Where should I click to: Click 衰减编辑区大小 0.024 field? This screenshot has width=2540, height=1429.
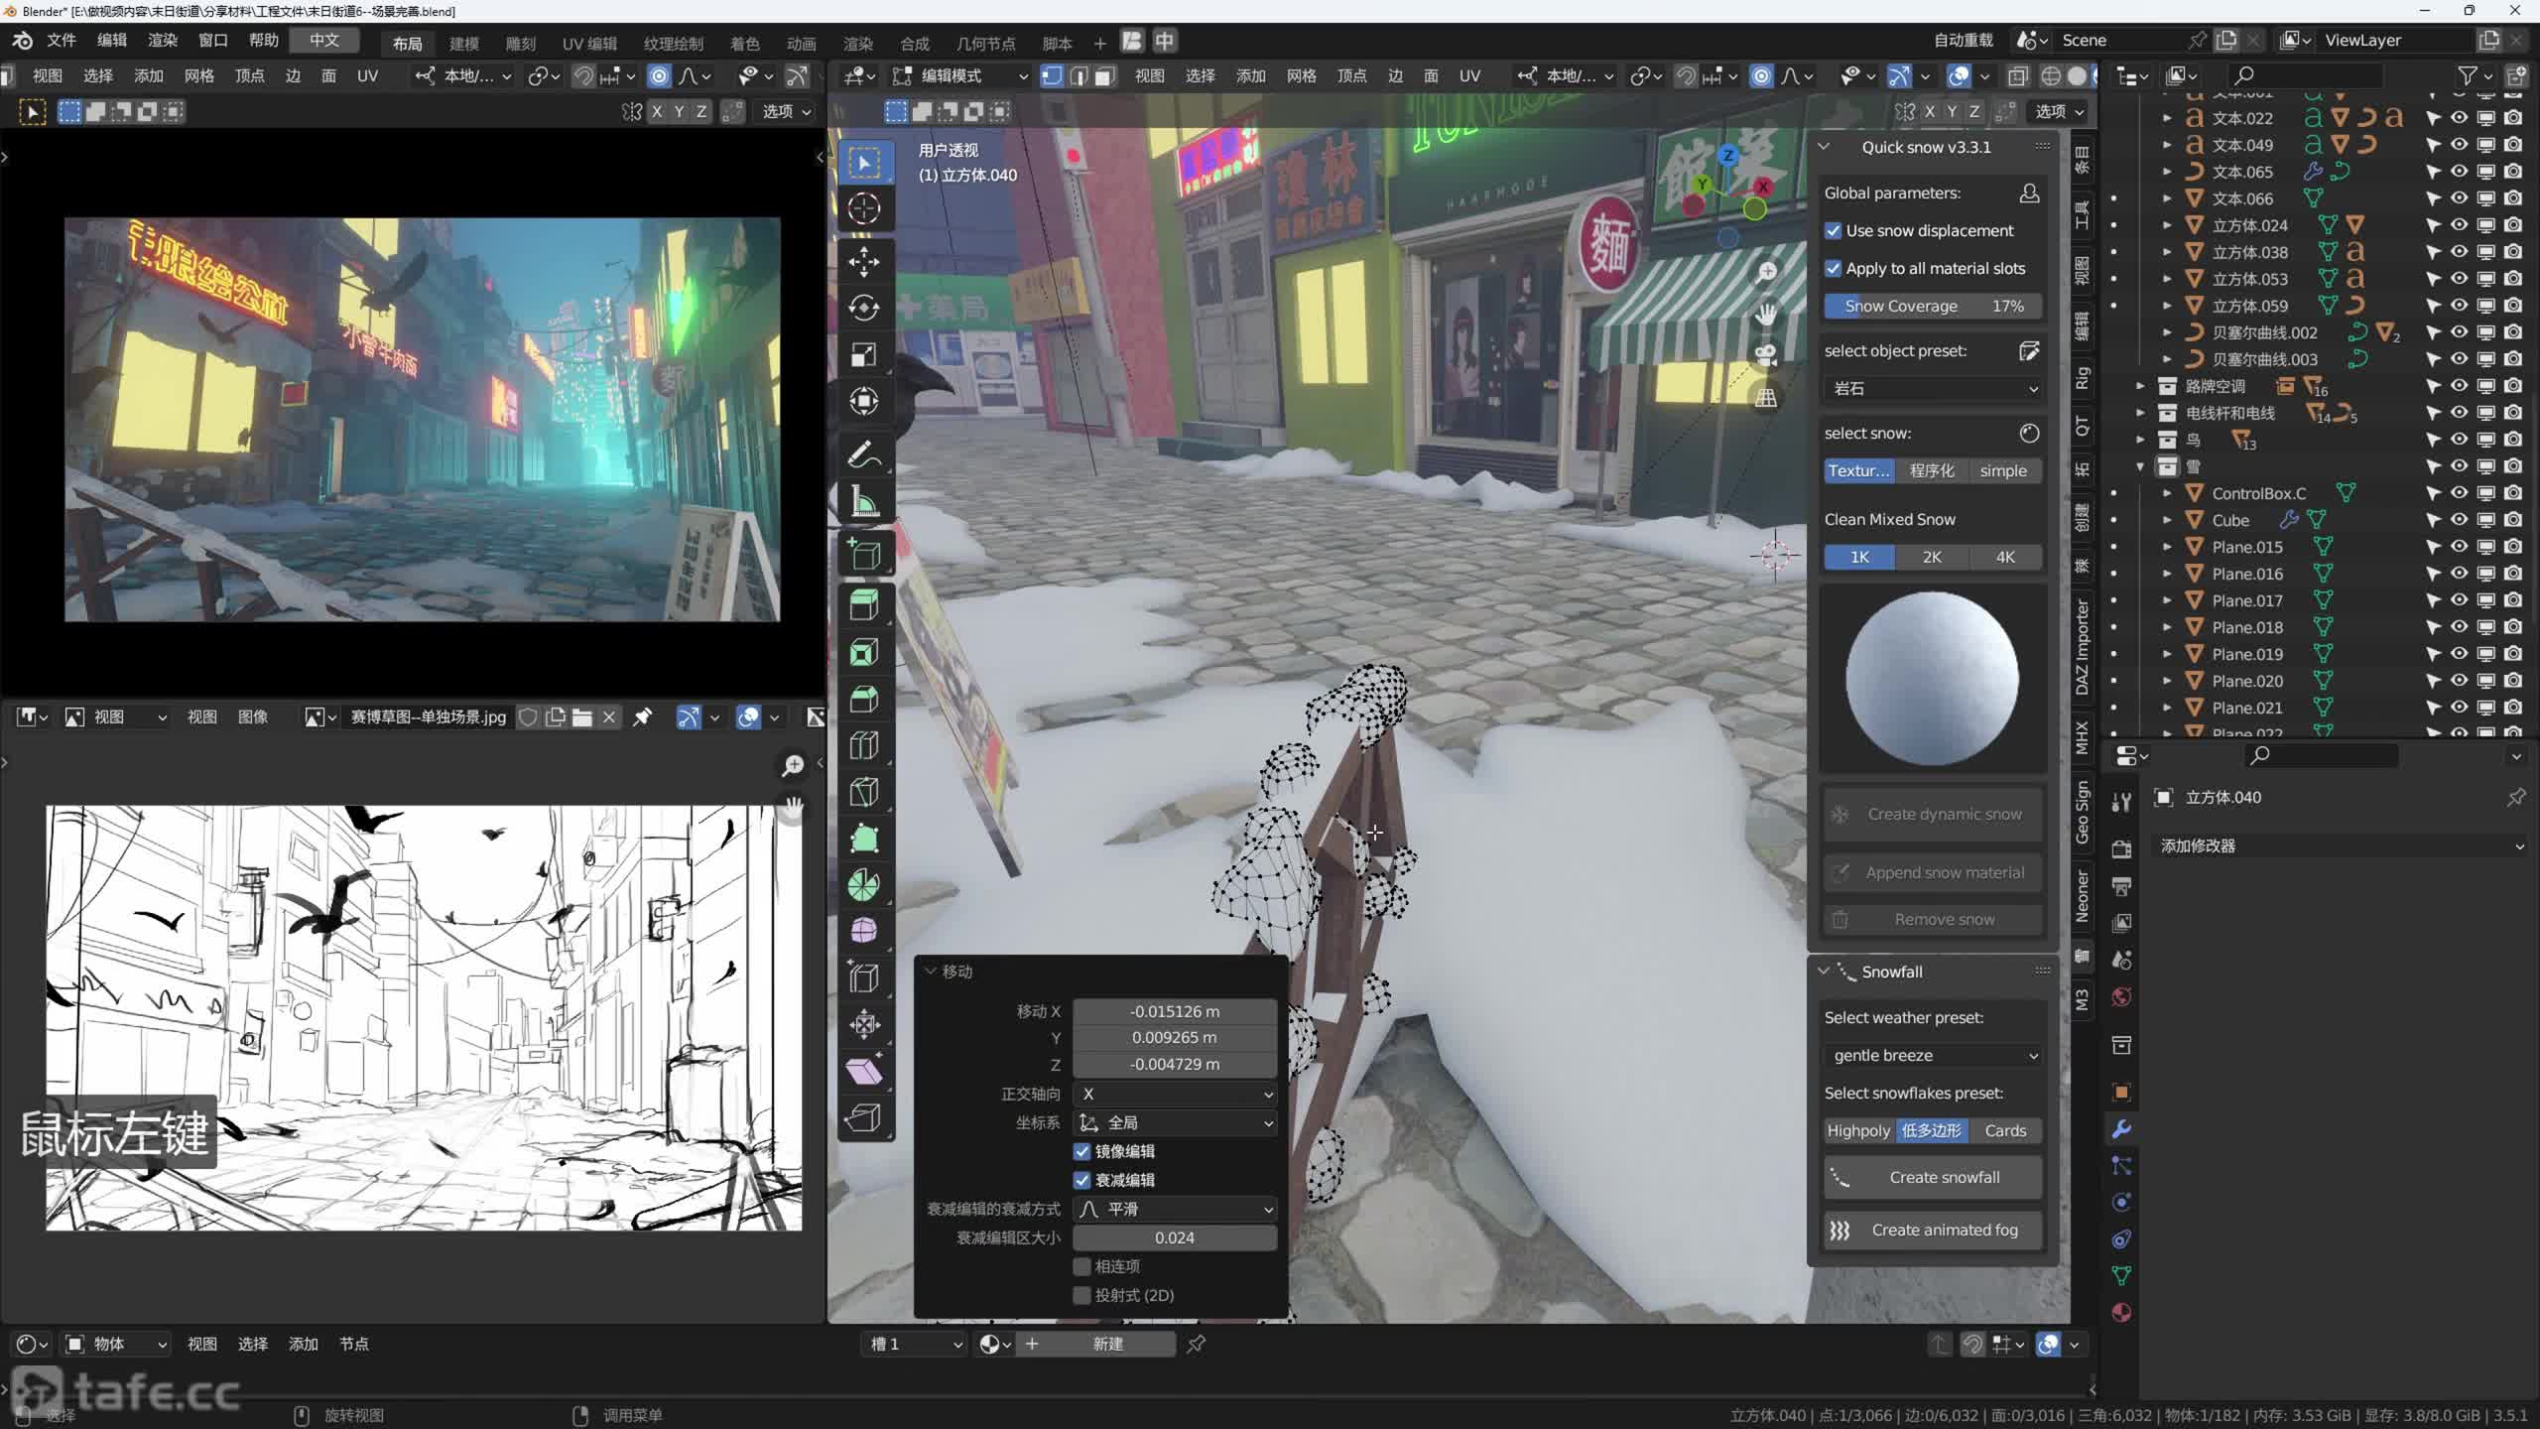point(1175,1237)
